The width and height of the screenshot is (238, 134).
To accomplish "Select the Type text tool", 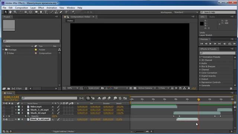I will 46,12.
